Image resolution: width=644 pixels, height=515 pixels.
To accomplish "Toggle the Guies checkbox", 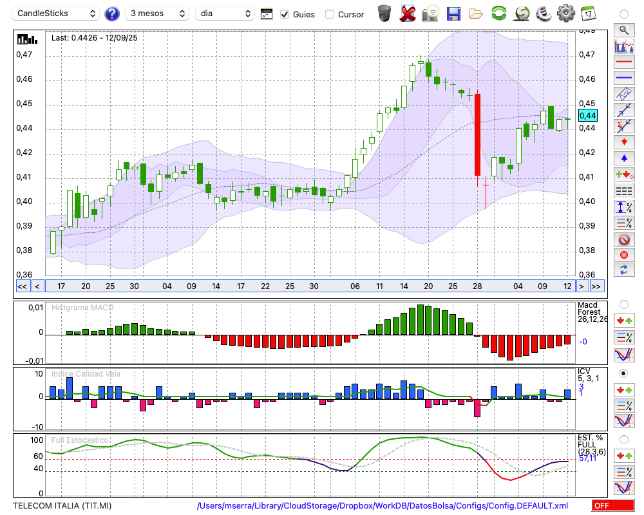I will (284, 14).
